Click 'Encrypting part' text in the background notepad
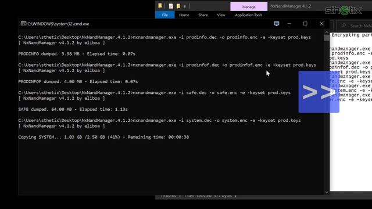The height and width of the screenshot is (209, 372). [352, 35]
